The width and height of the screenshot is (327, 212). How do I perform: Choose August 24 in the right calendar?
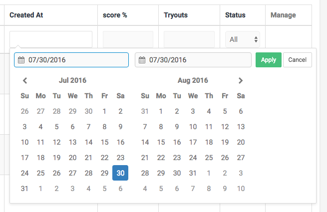(x=193, y=158)
